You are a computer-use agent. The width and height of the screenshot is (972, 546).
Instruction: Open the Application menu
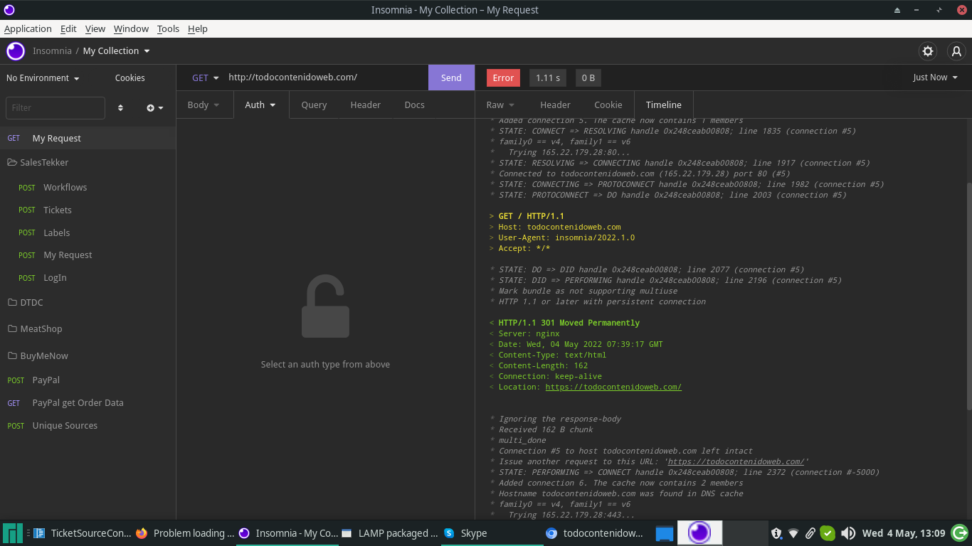click(28, 29)
